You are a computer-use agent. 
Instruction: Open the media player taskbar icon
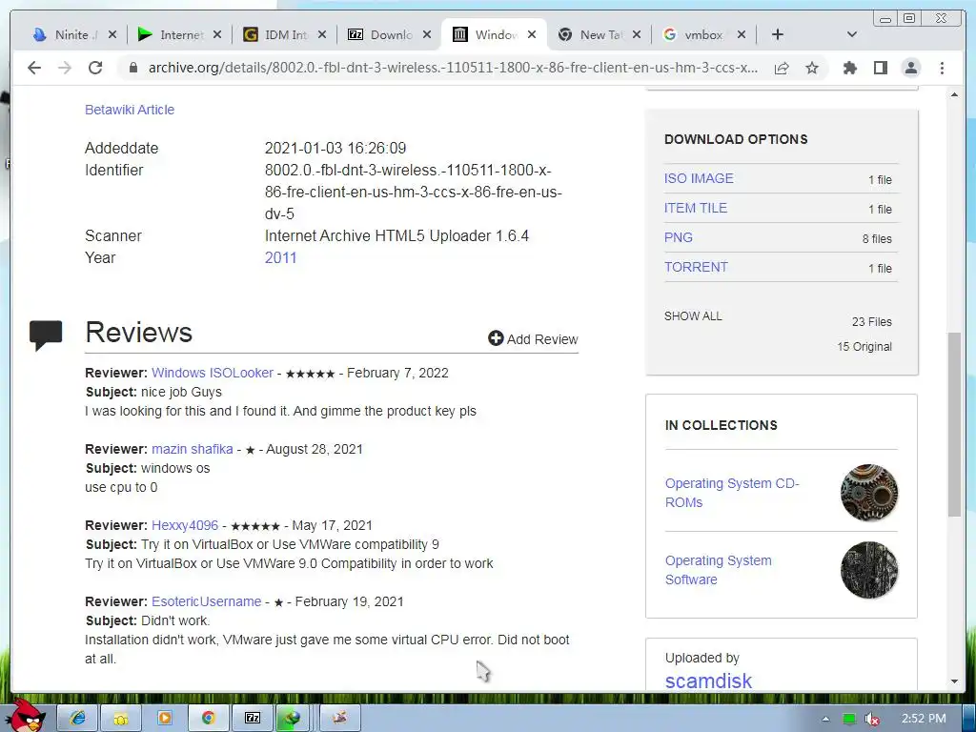coord(164,718)
